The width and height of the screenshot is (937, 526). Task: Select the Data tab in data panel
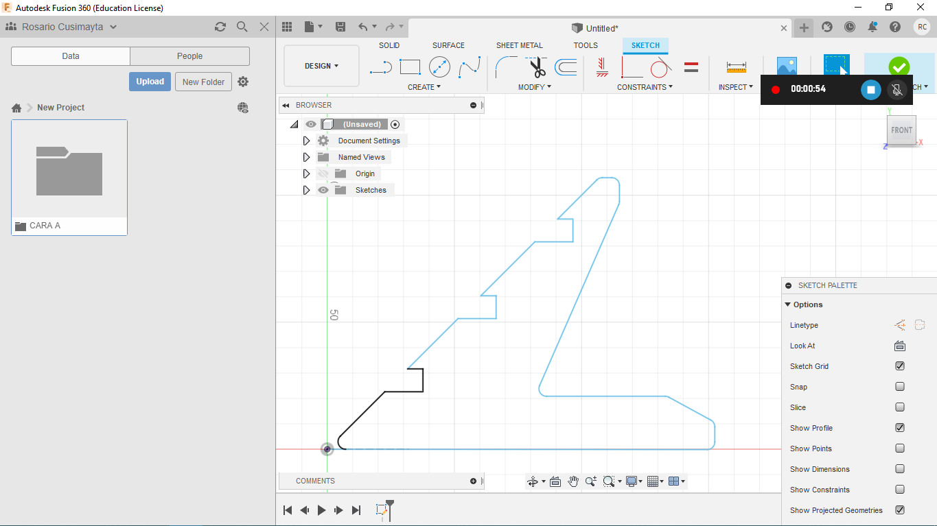click(x=71, y=56)
